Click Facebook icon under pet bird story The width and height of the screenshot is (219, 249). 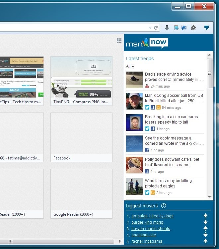pyautogui.click(x=147, y=171)
